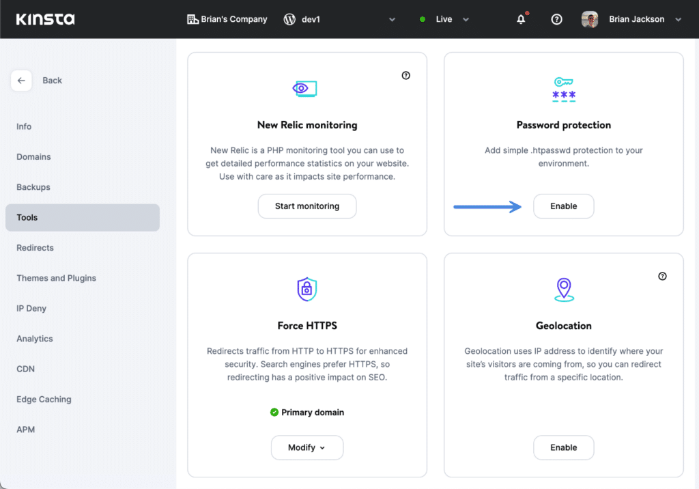Click the Brian Jackson user name
This screenshot has width=699, height=489.
[637, 19]
